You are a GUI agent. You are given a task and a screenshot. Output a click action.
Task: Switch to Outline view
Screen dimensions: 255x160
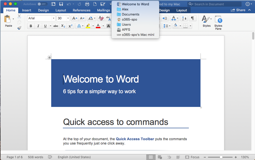click(169, 157)
